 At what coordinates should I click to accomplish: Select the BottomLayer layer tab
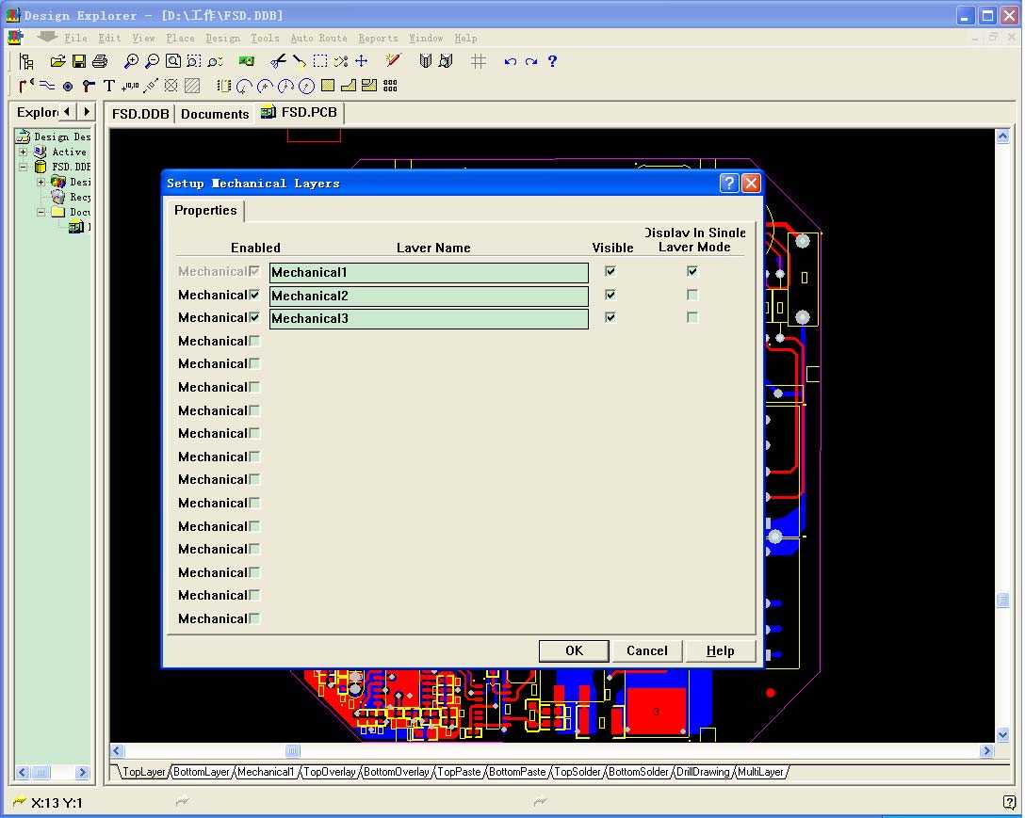click(x=202, y=772)
